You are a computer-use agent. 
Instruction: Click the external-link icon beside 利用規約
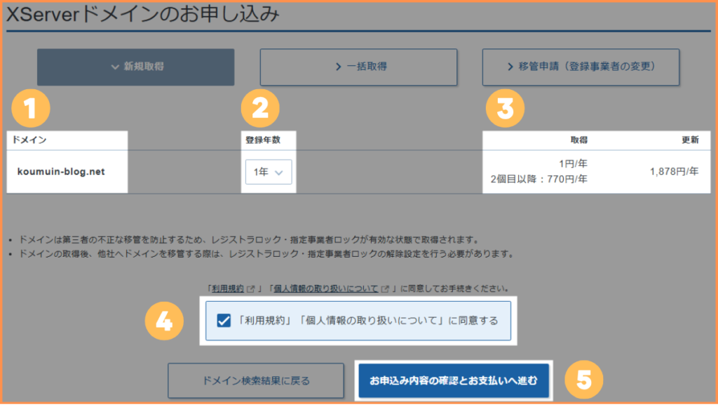251,289
